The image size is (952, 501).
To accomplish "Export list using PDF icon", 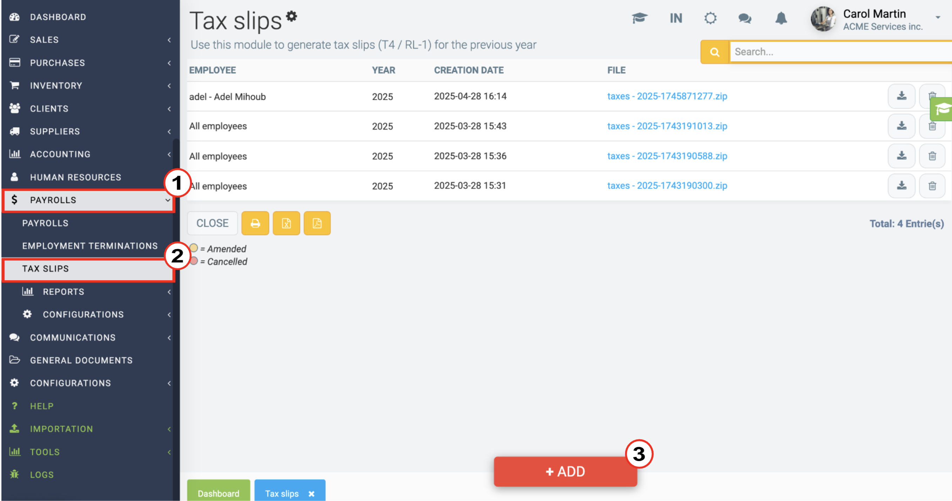I will 317,224.
